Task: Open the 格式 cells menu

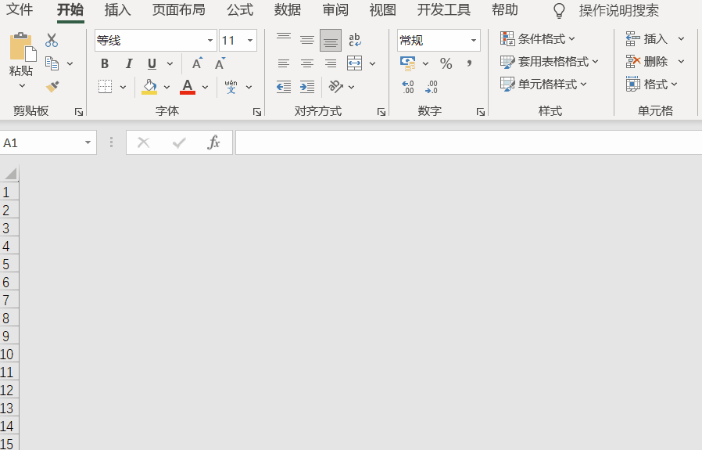Action: [652, 84]
